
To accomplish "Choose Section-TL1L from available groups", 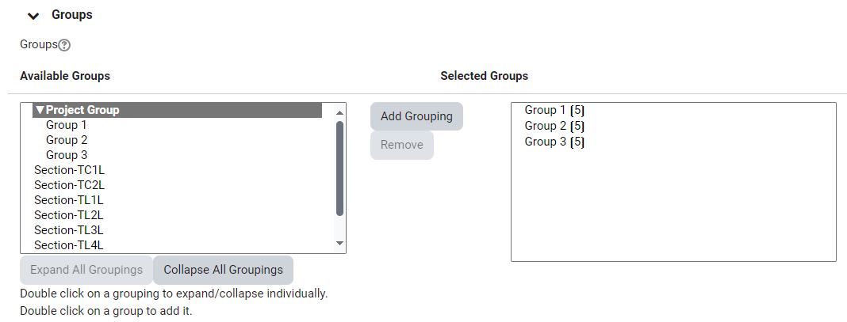I will point(69,200).
